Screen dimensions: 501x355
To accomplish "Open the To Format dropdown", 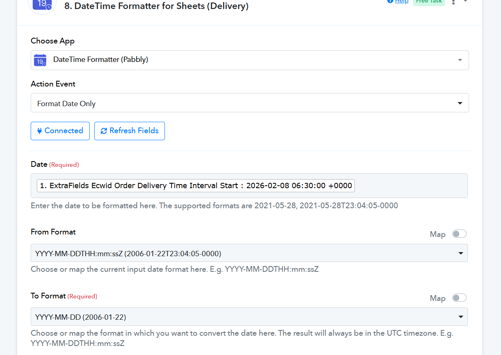I will [249, 317].
